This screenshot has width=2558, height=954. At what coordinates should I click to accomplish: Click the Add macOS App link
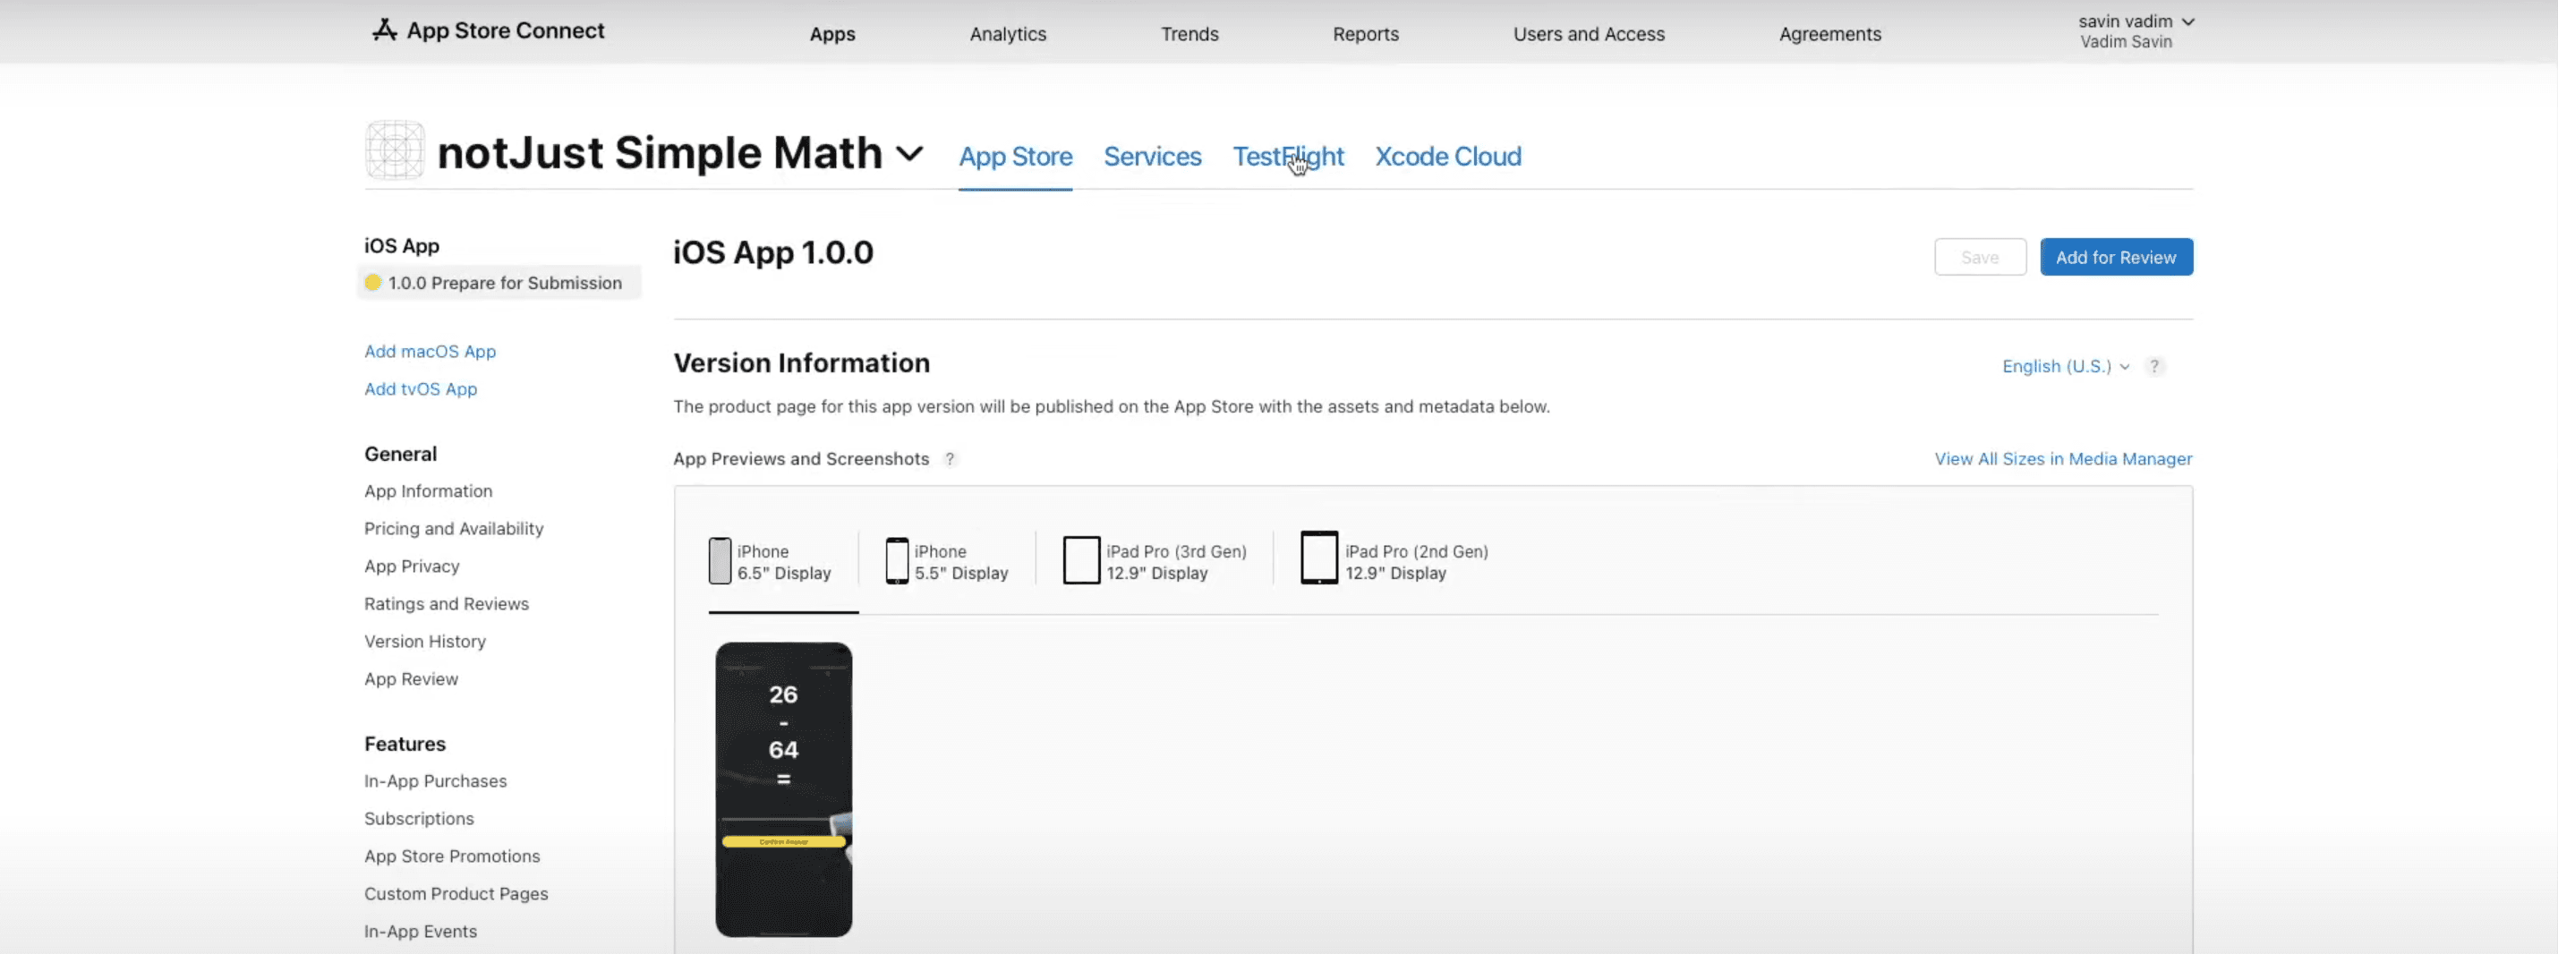coord(430,352)
